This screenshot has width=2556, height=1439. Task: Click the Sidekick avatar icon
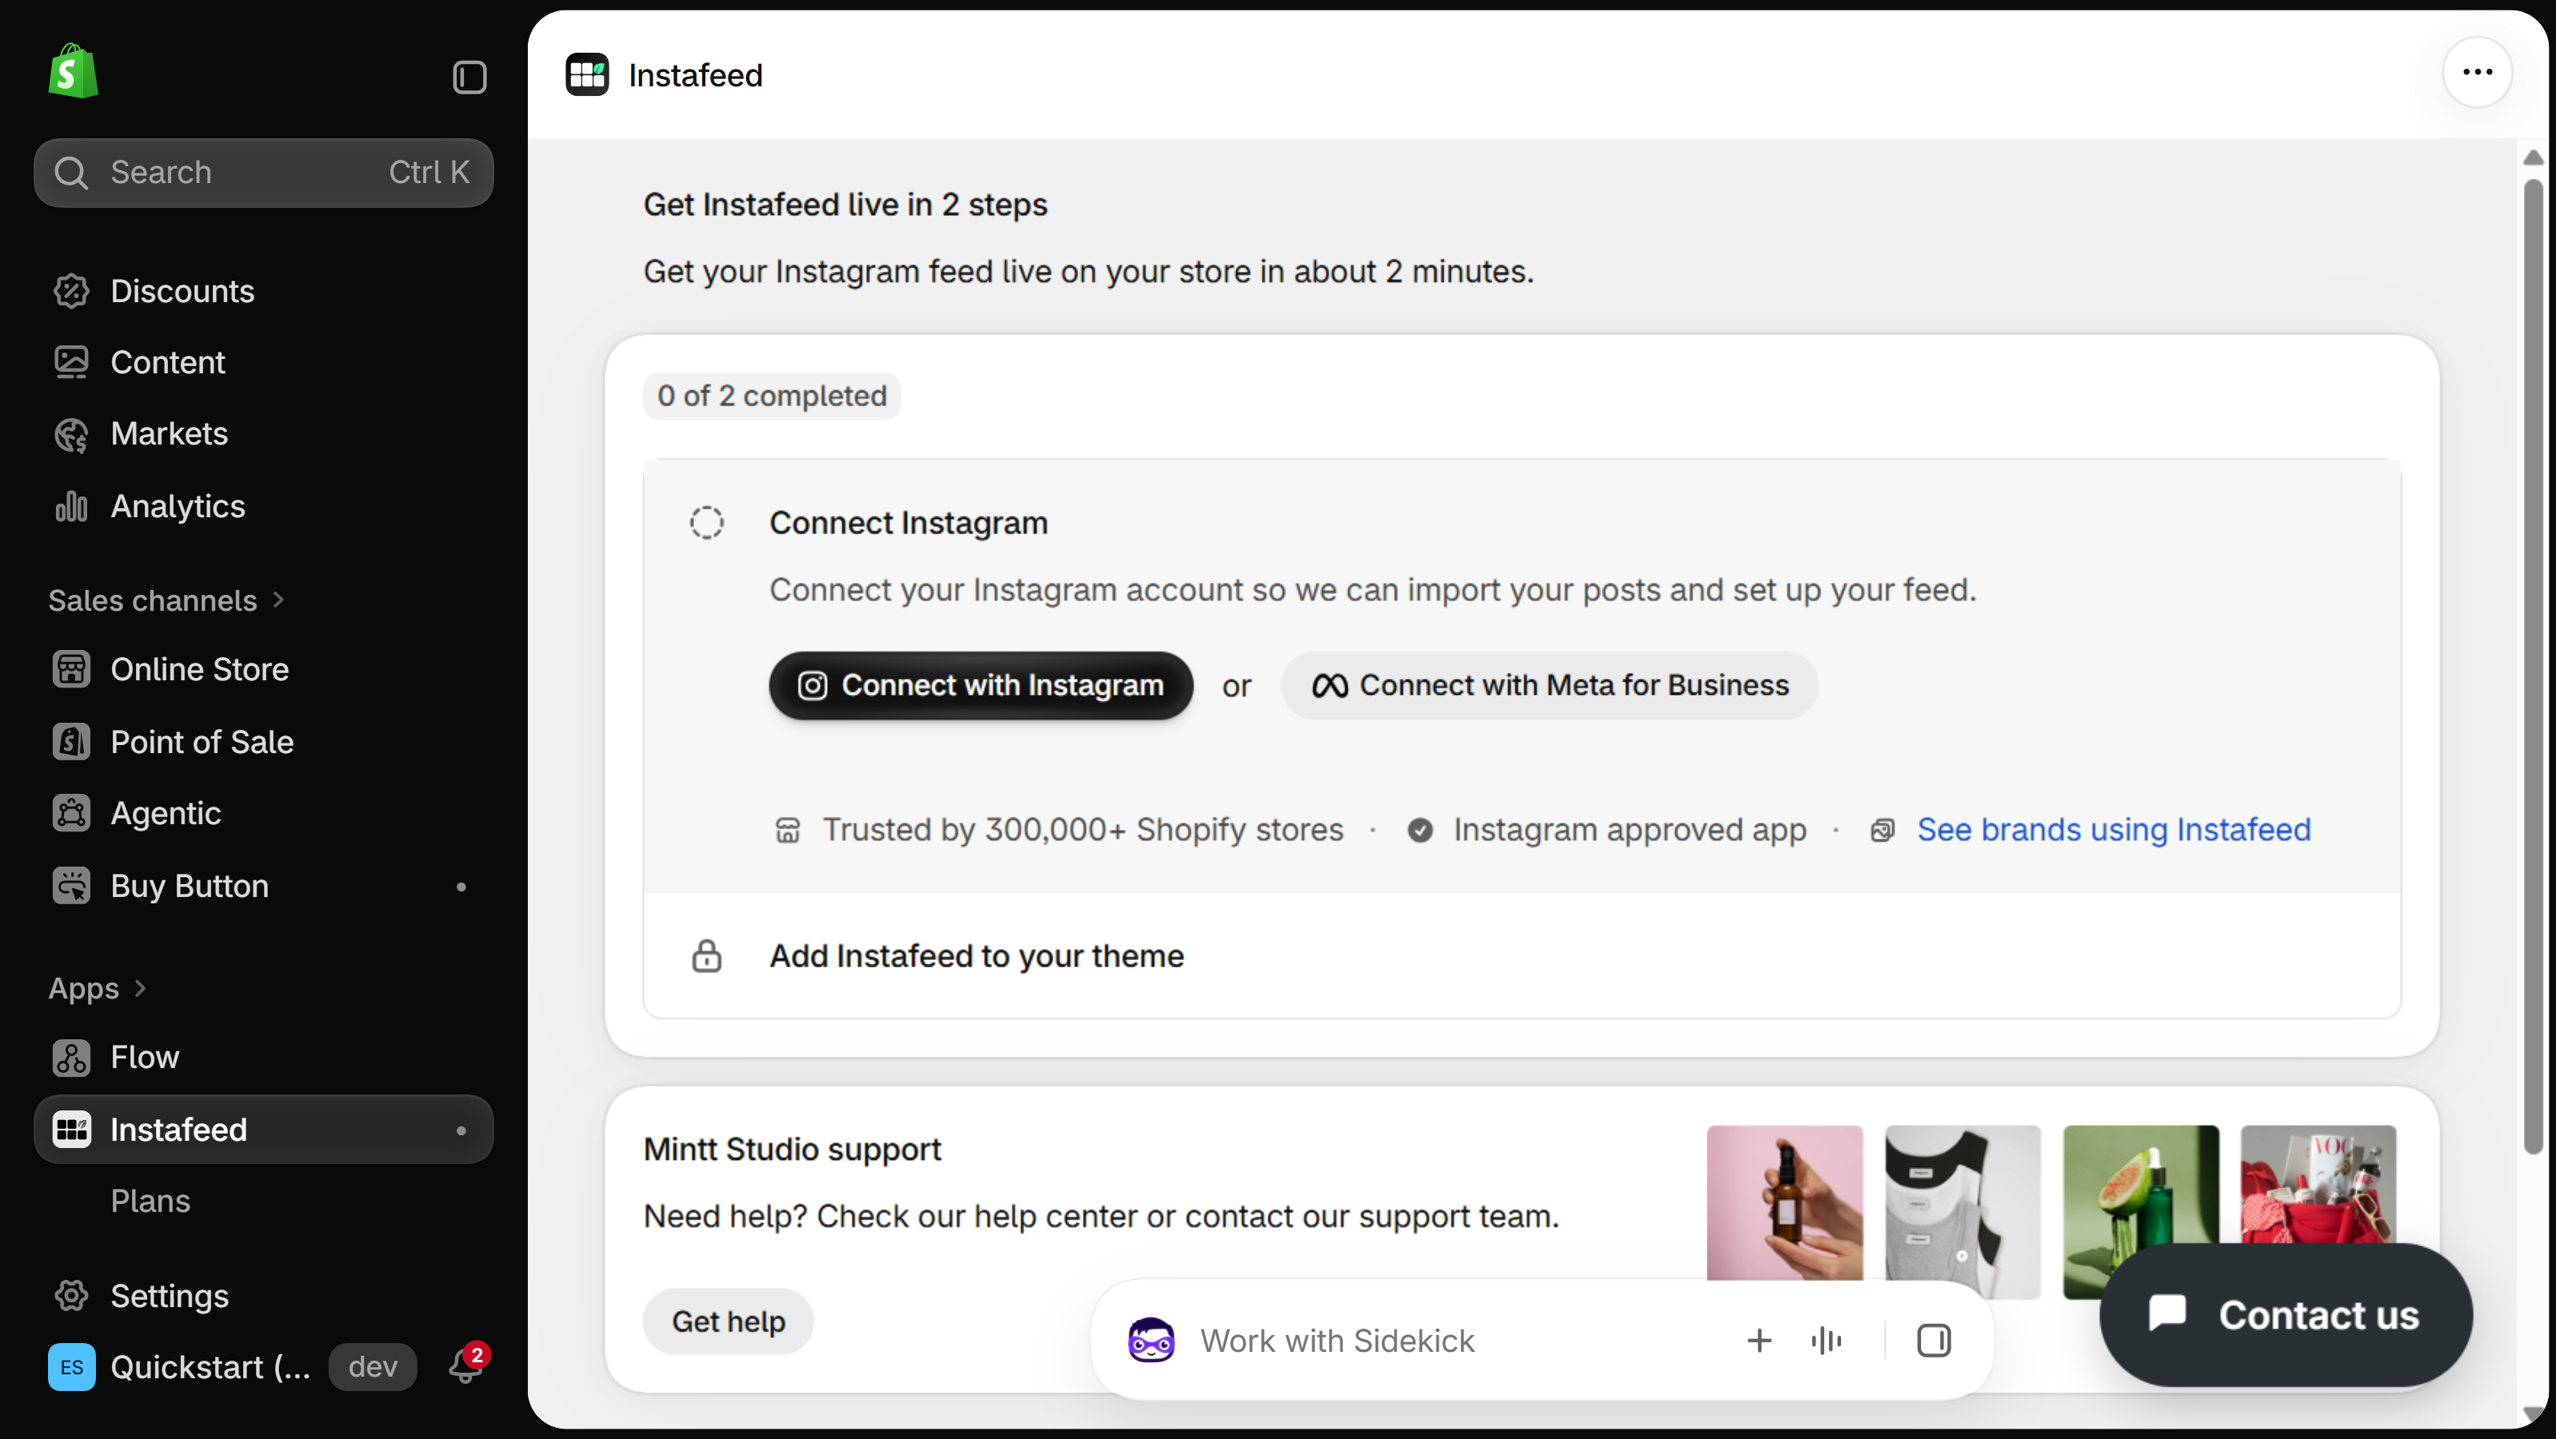pos(1151,1341)
